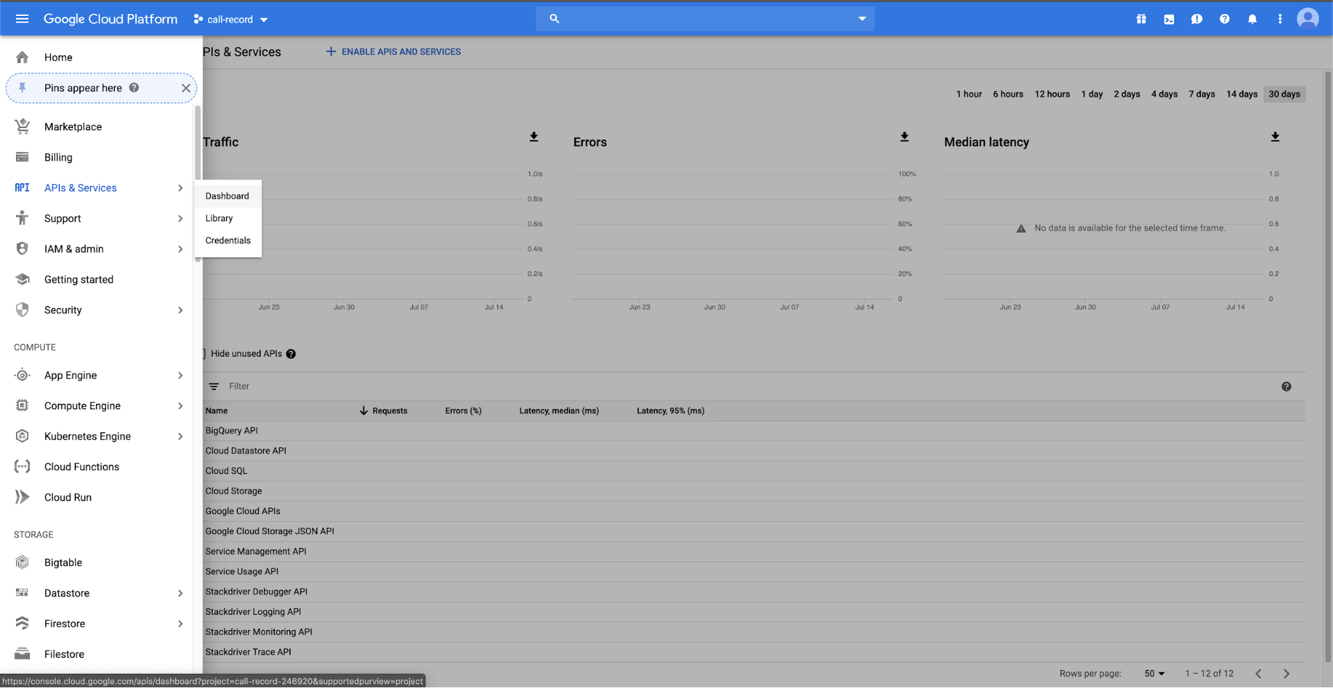This screenshot has height=688, width=1333.
Task: Expand the Security submenu chevron
Action: [x=180, y=310]
